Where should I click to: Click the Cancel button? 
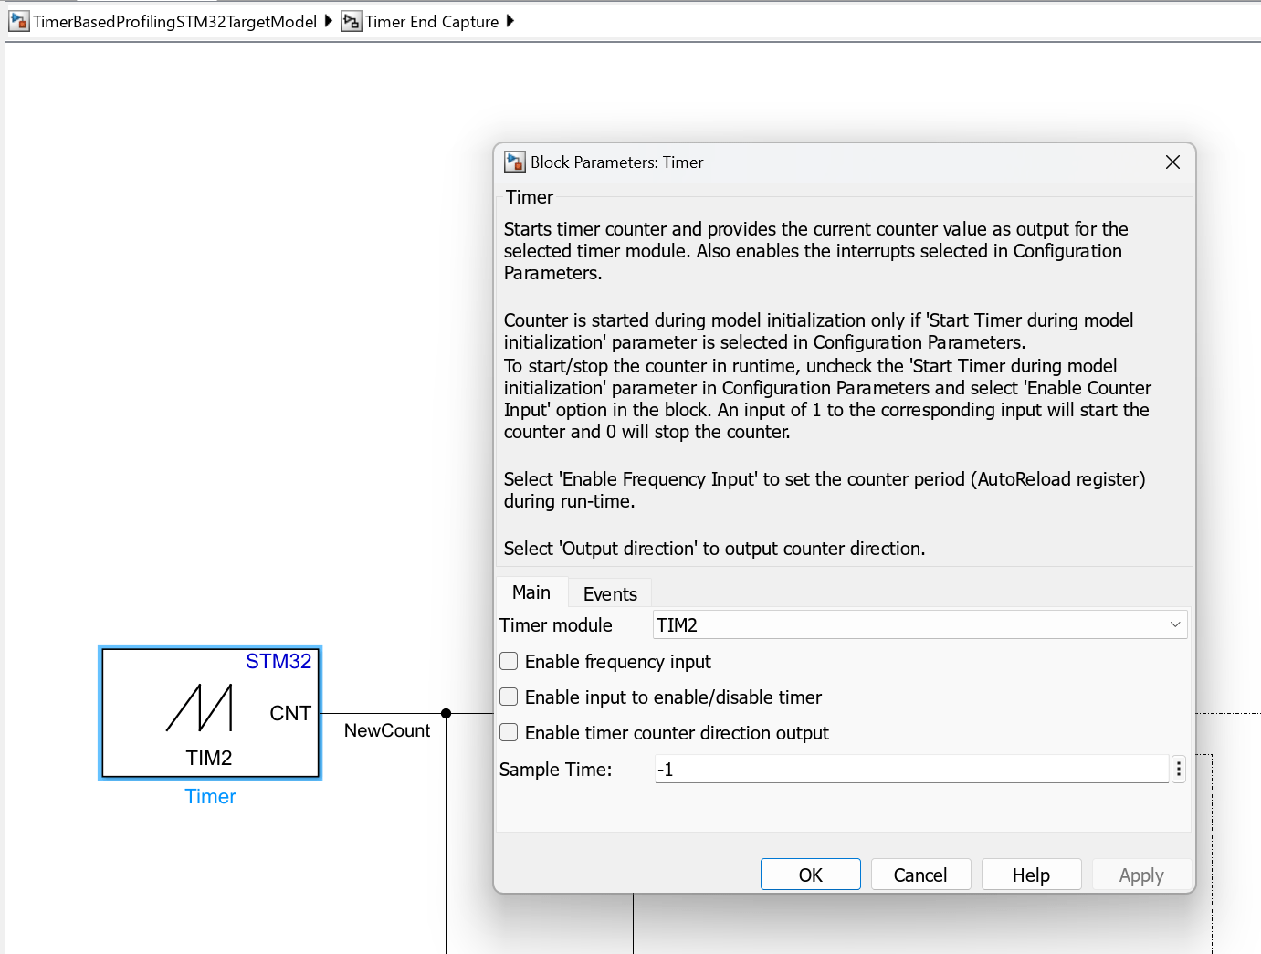[x=919, y=875]
